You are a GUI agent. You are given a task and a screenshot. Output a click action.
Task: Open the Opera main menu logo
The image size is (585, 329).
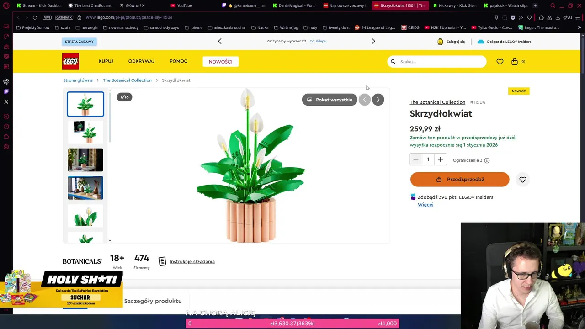click(6, 5)
